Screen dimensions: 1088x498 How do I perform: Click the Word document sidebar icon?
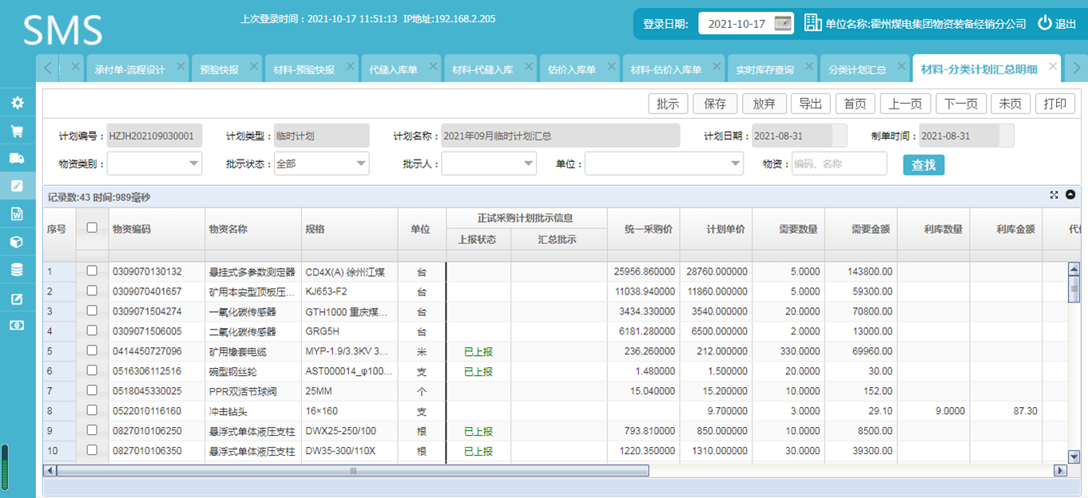coord(17,214)
